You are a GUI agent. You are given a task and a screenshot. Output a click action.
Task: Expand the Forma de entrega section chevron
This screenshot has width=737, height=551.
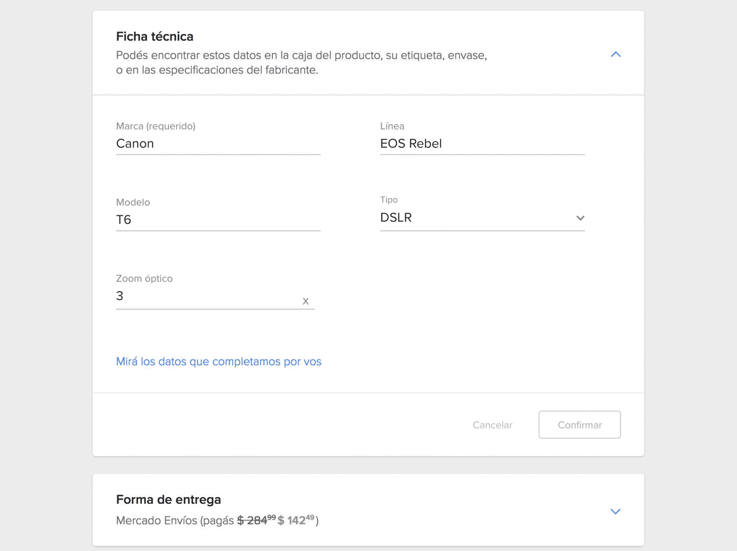tap(616, 511)
